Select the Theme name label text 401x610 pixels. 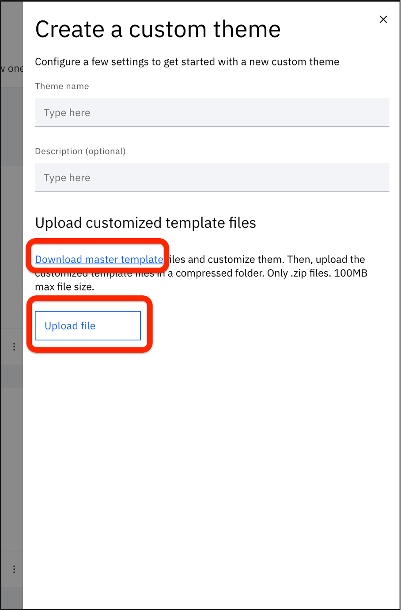coord(62,86)
